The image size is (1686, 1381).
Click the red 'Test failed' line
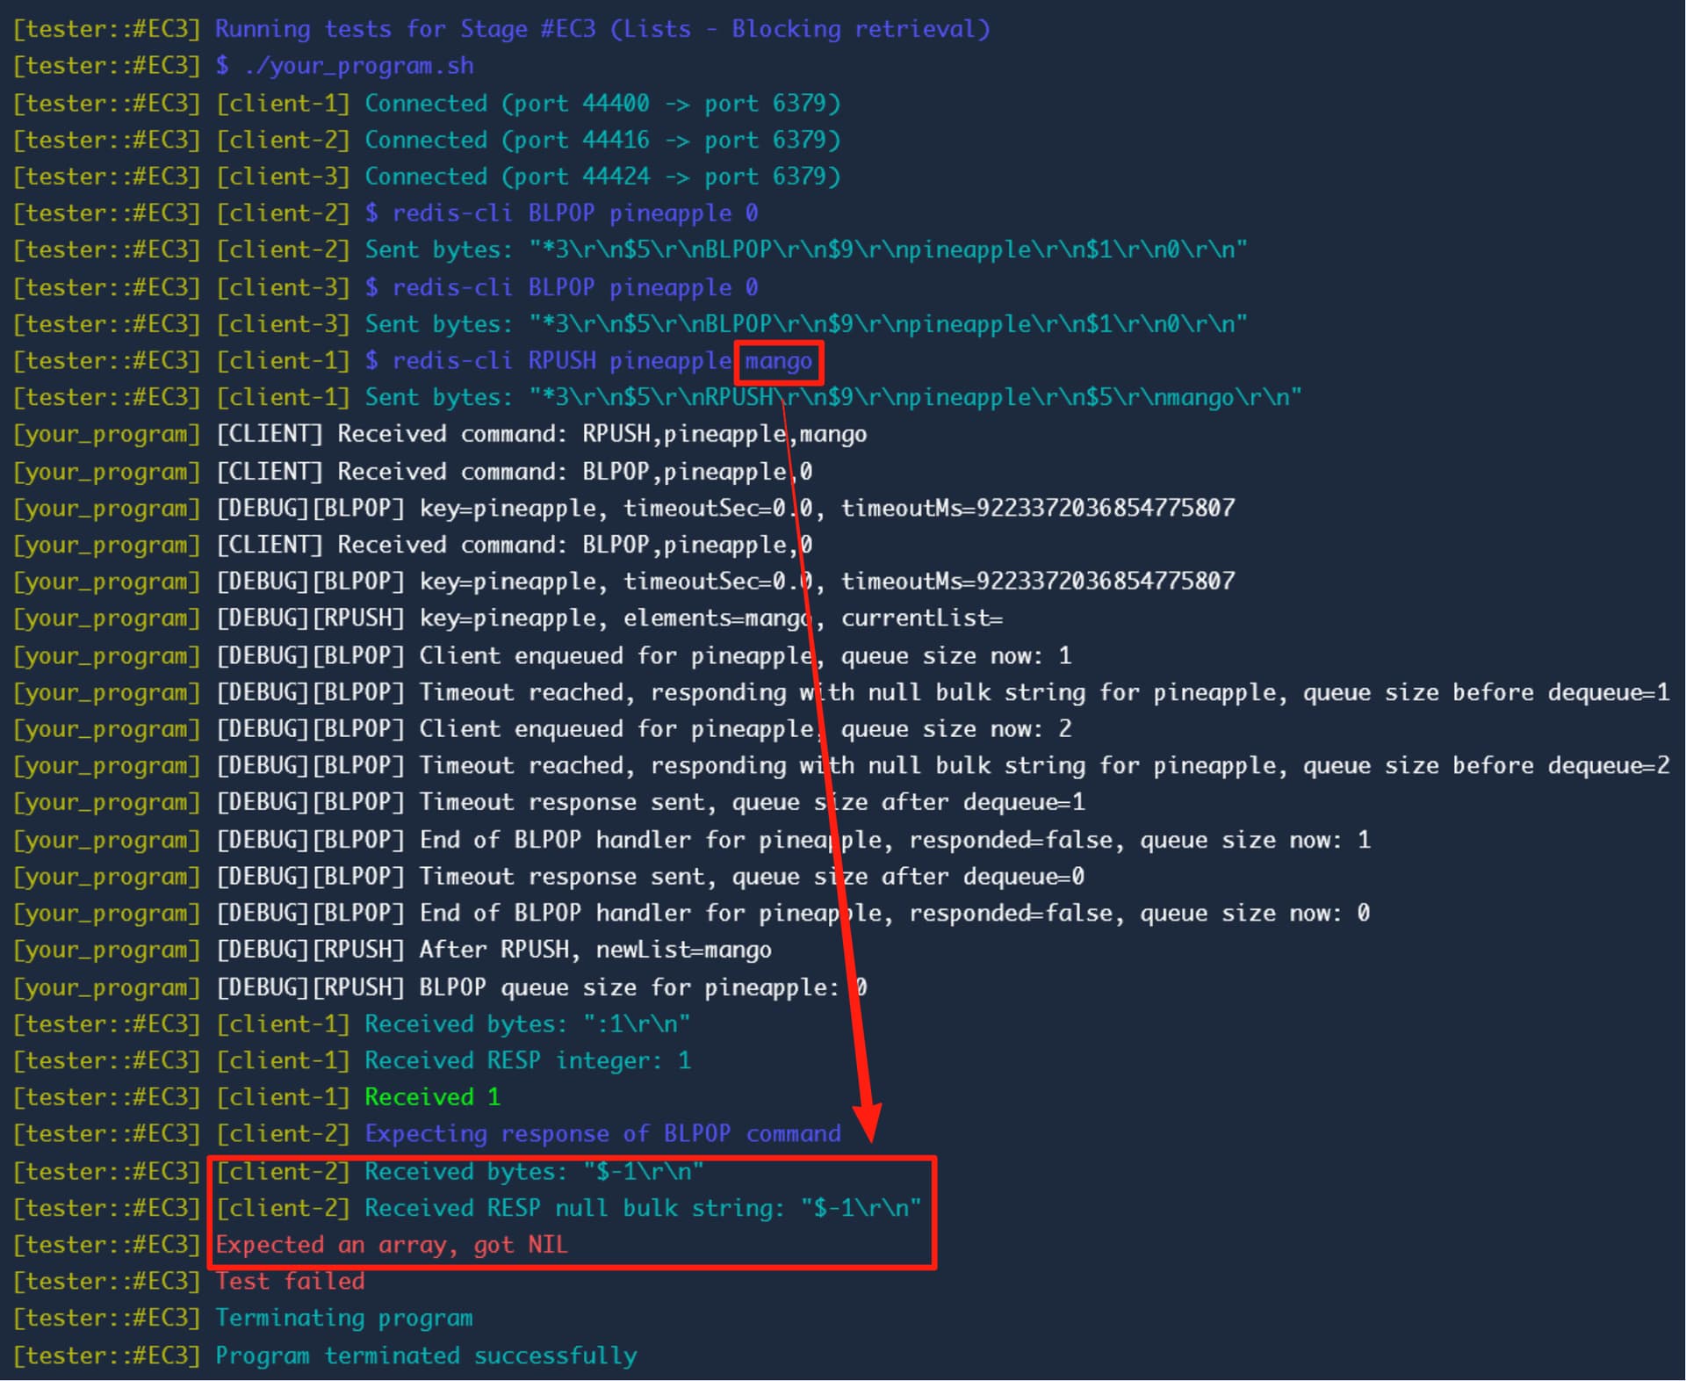pos(290,1281)
